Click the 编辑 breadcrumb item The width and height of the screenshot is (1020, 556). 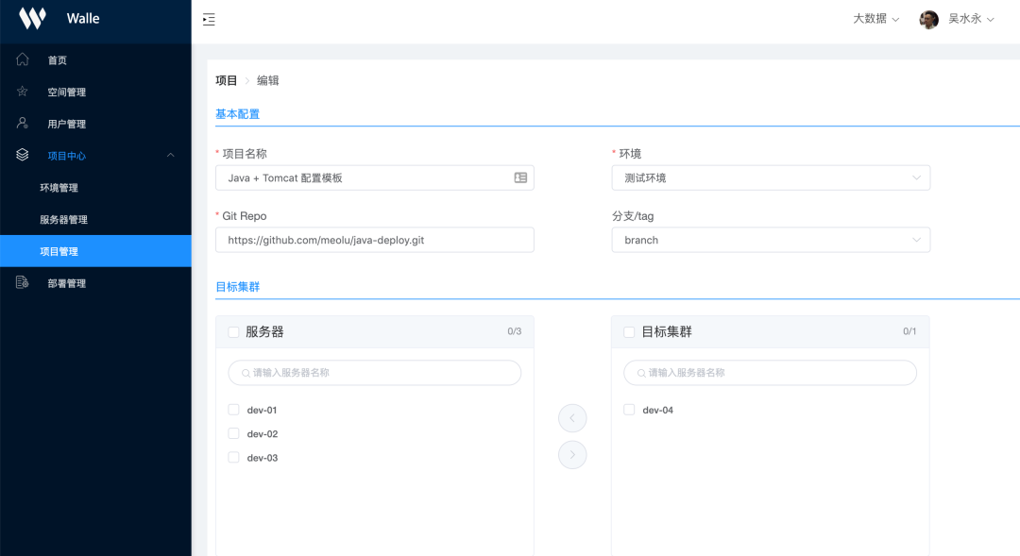[x=268, y=80]
